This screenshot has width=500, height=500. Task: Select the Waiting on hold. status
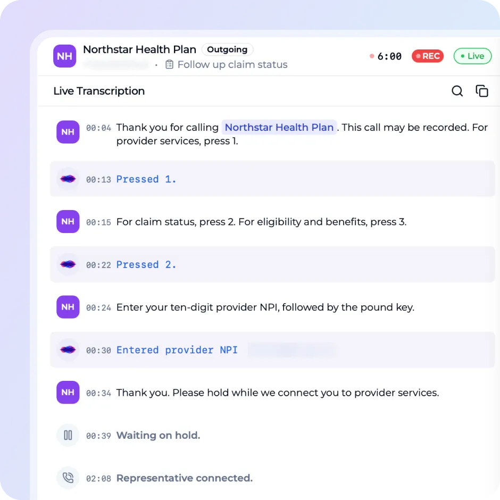158,436
